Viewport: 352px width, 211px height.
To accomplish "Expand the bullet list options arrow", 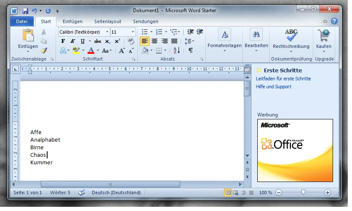I will (x=151, y=32).
